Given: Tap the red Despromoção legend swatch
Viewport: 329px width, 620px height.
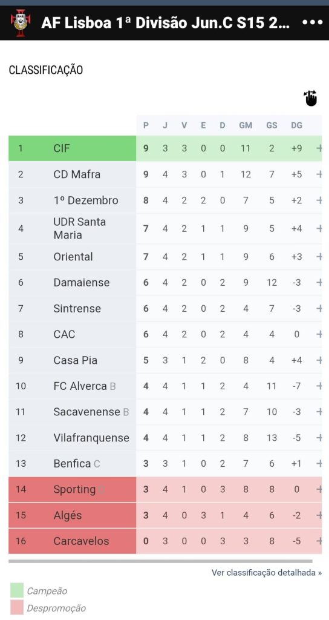Looking at the screenshot, I should click(x=17, y=608).
